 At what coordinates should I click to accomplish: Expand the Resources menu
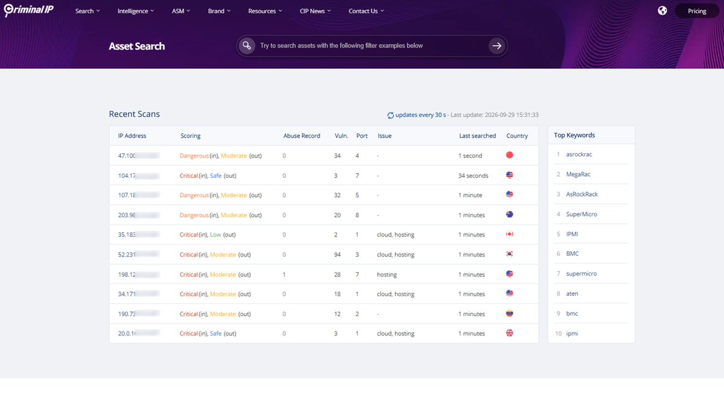pyautogui.click(x=265, y=11)
